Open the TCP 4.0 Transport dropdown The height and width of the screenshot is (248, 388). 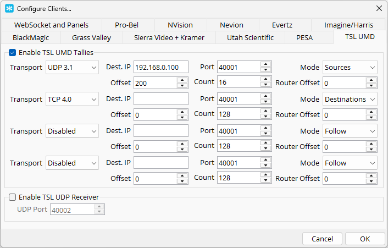click(x=72, y=99)
